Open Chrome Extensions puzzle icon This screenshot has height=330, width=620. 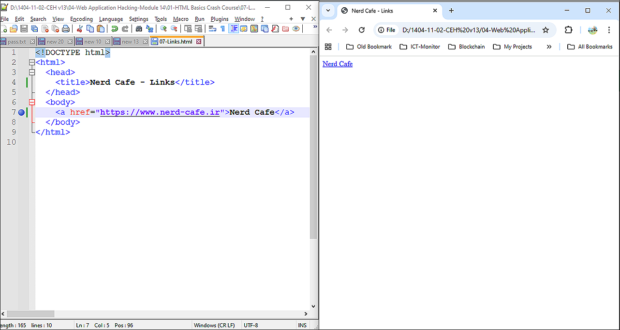[568, 30]
